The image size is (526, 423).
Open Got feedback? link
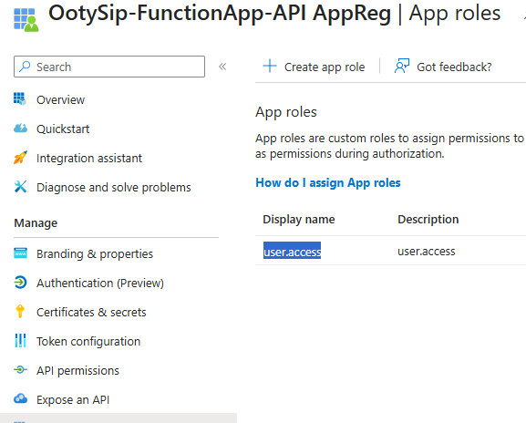tap(443, 67)
